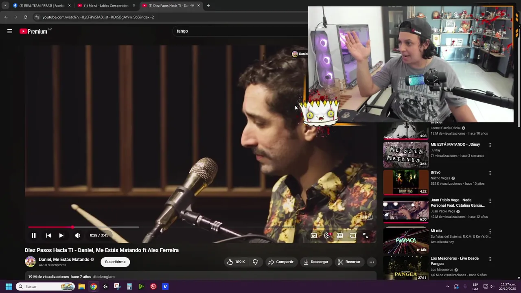
Task: Open the system volume tray icon
Action: (x=492, y=286)
